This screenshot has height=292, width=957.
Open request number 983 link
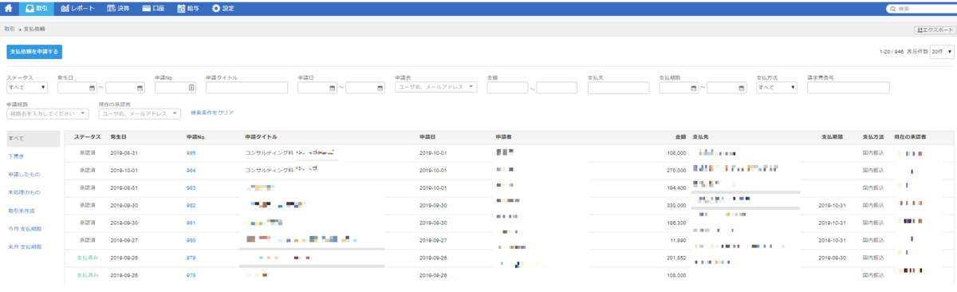pyautogui.click(x=191, y=187)
